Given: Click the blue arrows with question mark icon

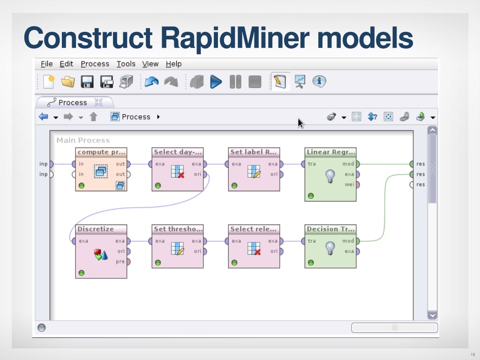Looking at the screenshot, I should 372,117.
